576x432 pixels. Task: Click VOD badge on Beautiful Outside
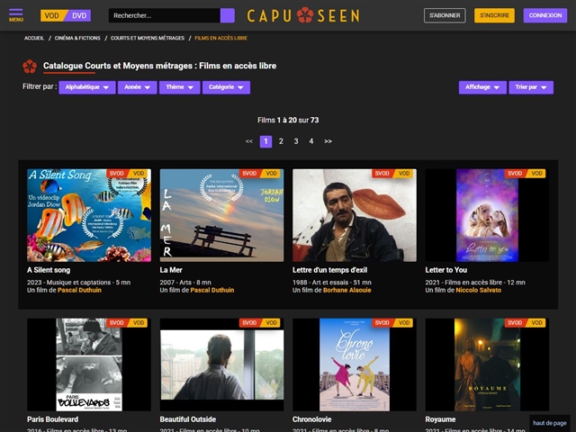(x=272, y=323)
